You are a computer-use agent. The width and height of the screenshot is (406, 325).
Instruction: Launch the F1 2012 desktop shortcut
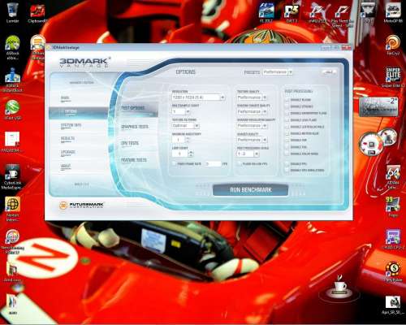click(x=266, y=13)
